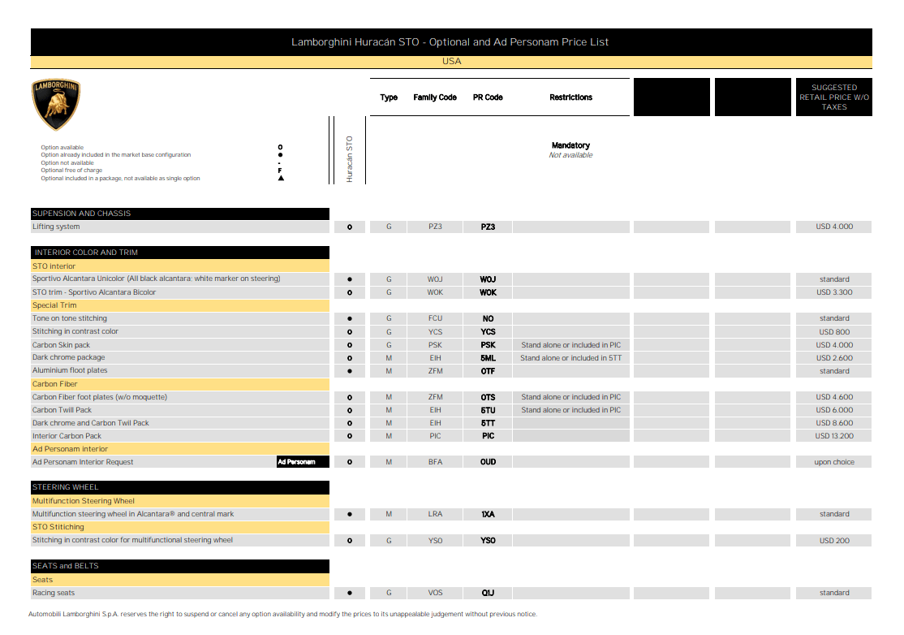Click the 'F' free of charge legend symbol
Image resolution: width=904 pixels, height=635 pixels.
pyautogui.click(x=280, y=171)
